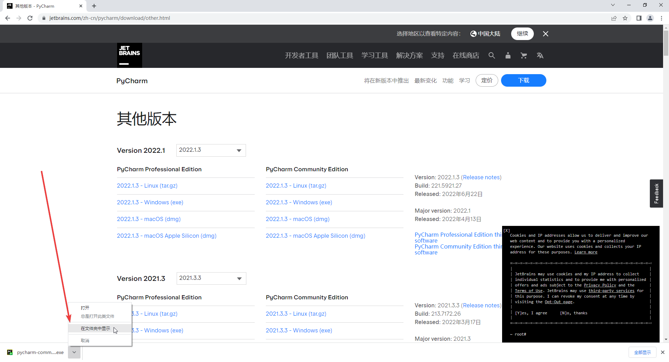Download Professional 2022.1.3 Windows (exe)
669x362 pixels.
pos(150,202)
